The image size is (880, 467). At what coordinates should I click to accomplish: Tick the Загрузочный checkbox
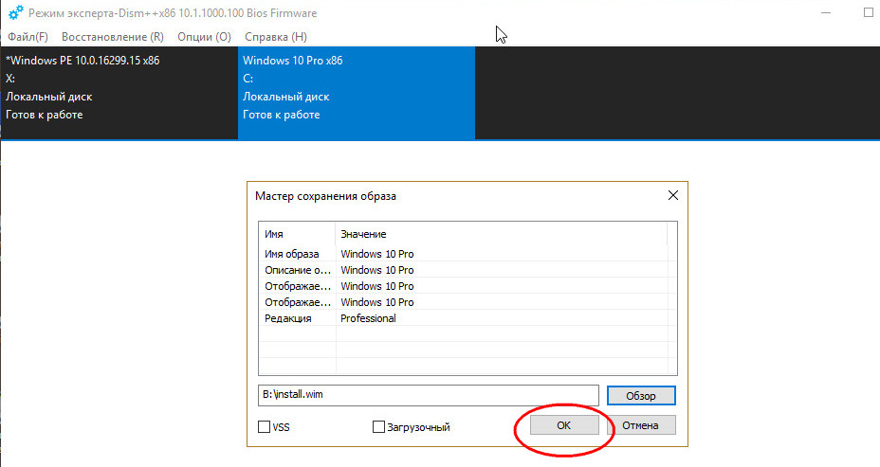378,426
